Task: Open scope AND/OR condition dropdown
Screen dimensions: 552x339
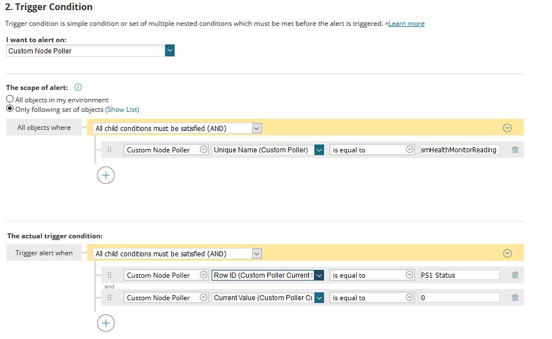Action: (257, 128)
